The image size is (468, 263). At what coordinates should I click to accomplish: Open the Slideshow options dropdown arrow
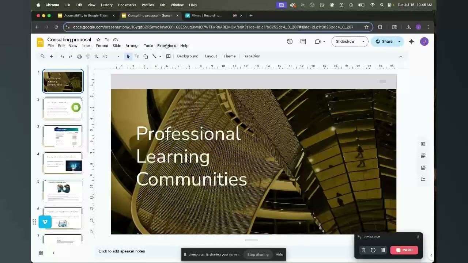pyautogui.click(x=363, y=41)
